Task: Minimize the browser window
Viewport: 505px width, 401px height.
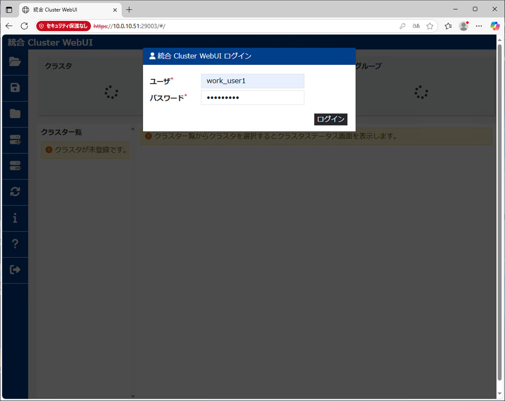Action: click(x=455, y=9)
